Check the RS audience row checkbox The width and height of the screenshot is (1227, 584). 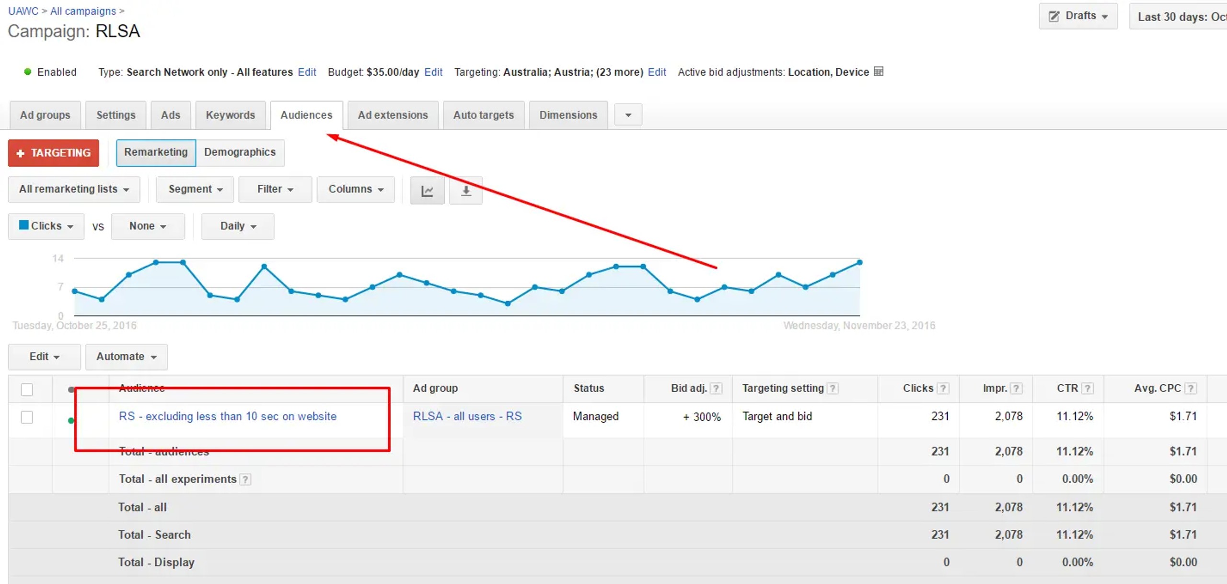pyautogui.click(x=27, y=417)
